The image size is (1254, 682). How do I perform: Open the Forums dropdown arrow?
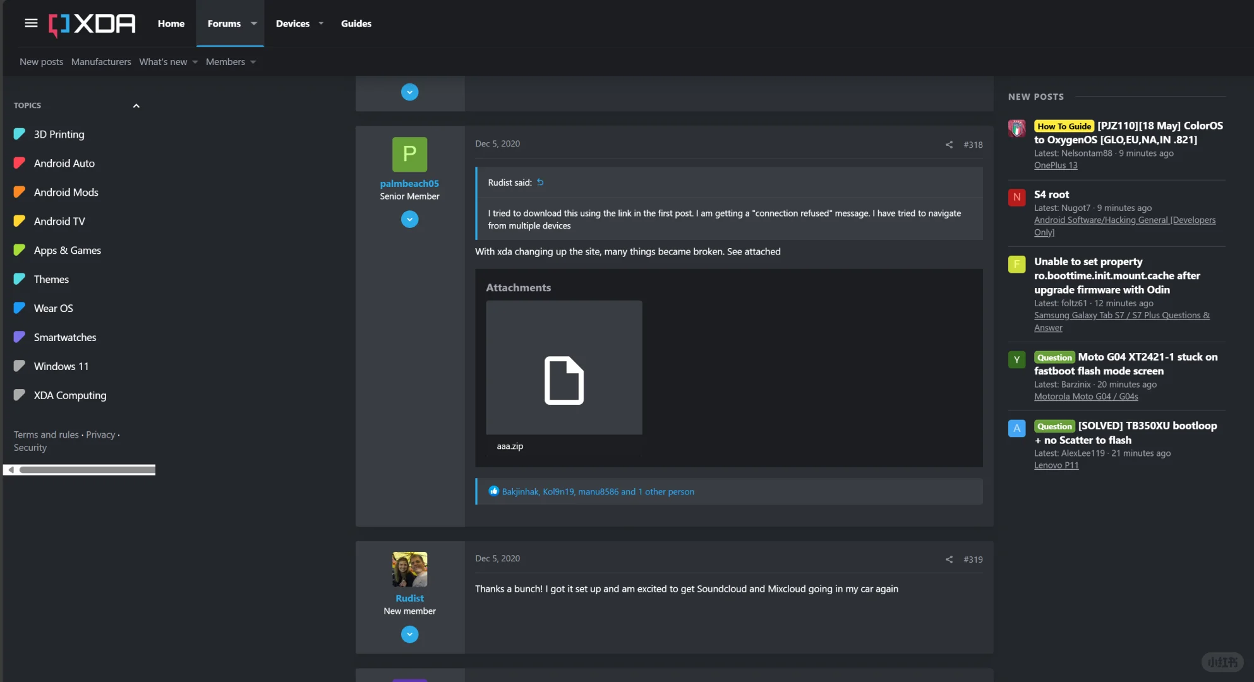pos(253,23)
